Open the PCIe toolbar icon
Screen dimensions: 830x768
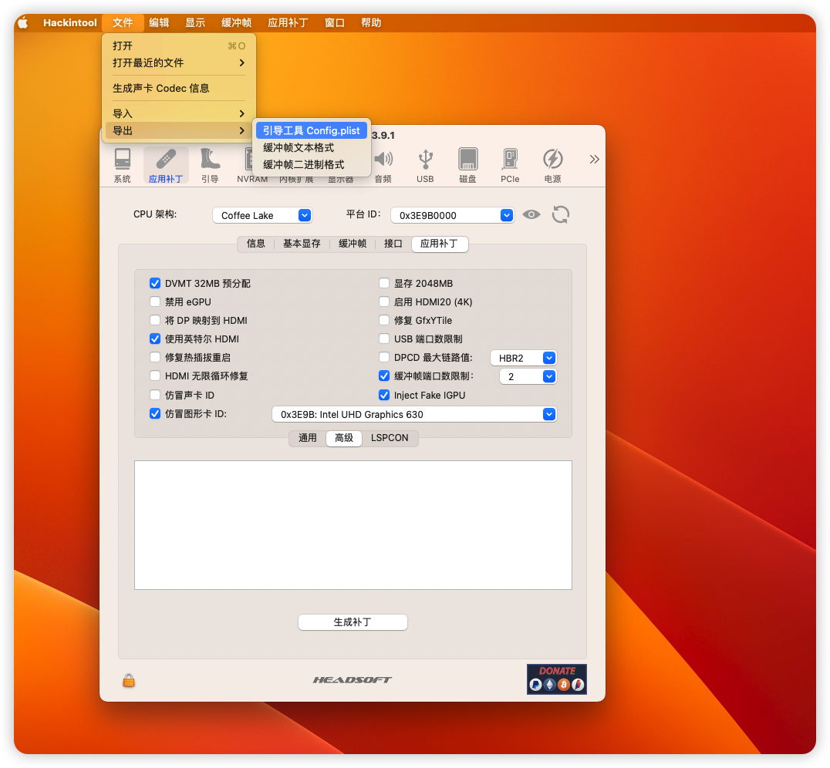[510, 165]
